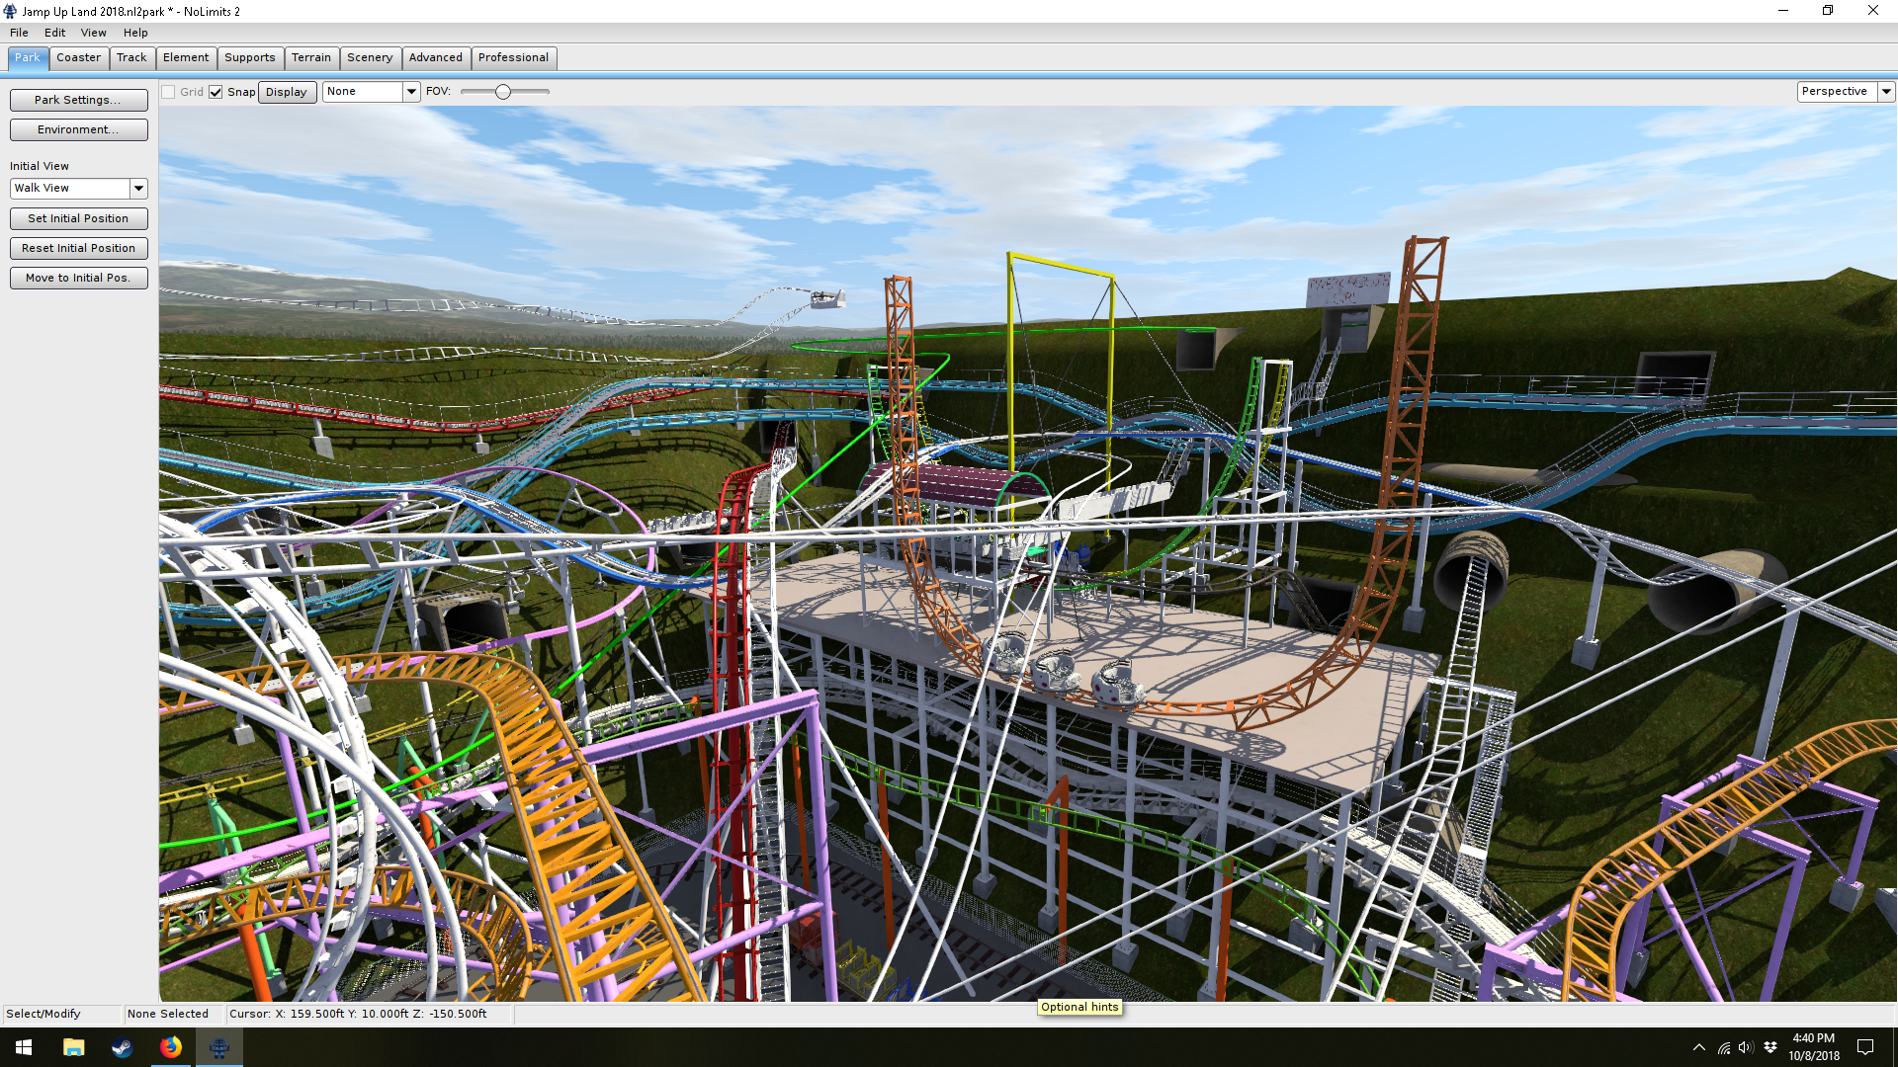This screenshot has height=1067, width=1898.
Task: Open the Edit menu
Action: (54, 33)
